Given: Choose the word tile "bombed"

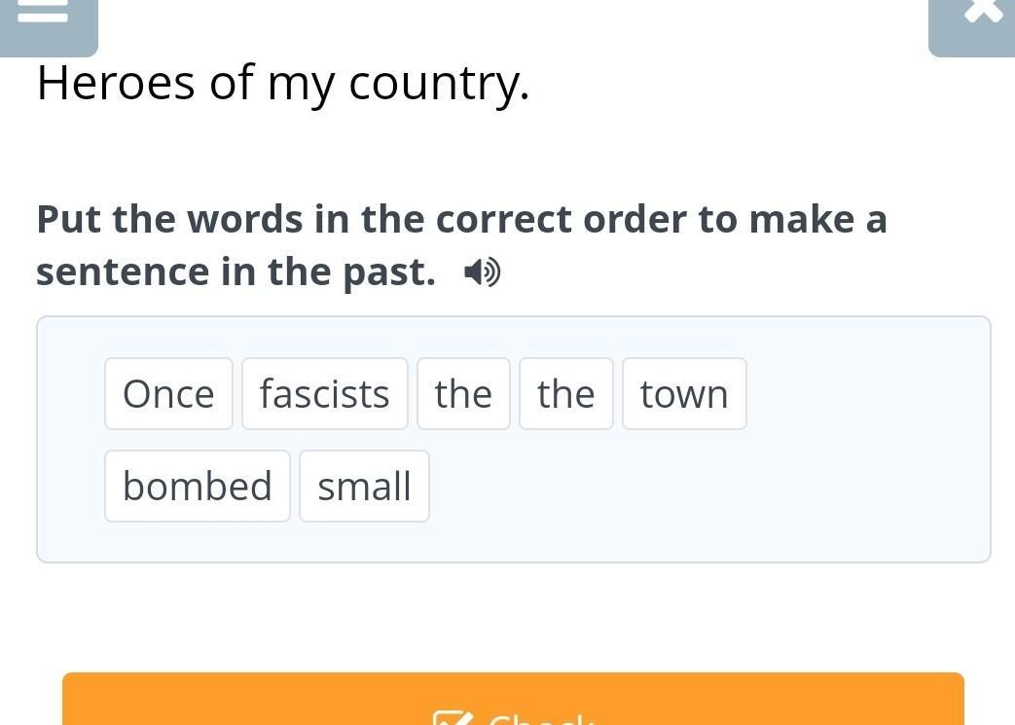Looking at the screenshot, I should pos(198,487).
